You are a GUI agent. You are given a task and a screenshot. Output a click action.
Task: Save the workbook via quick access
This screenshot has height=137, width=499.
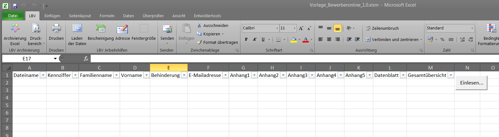click(15, 6)
